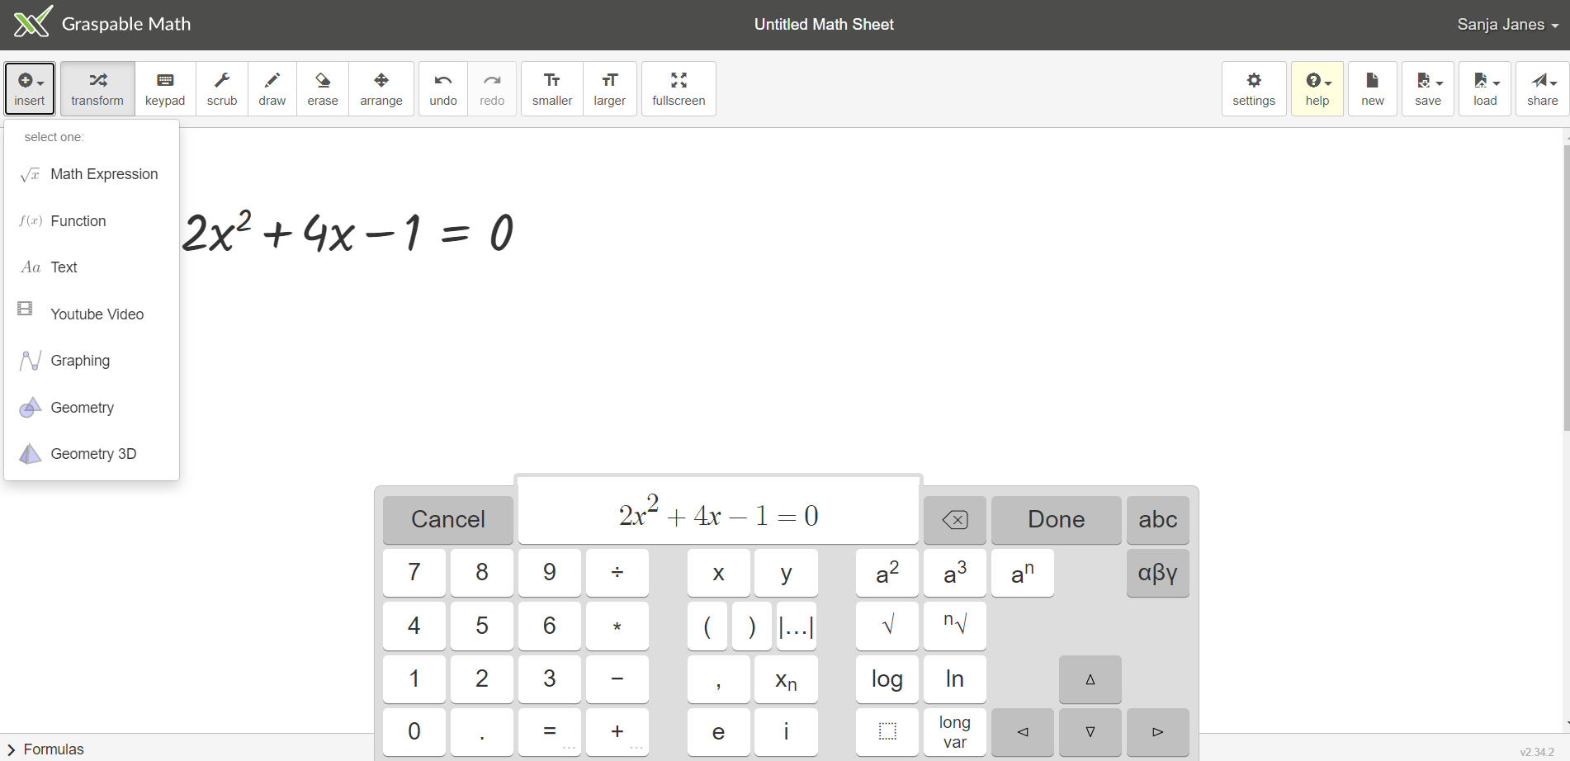The image size is (1570, 761).
Task: Open the settings gear
Action: pos(1253,89)
